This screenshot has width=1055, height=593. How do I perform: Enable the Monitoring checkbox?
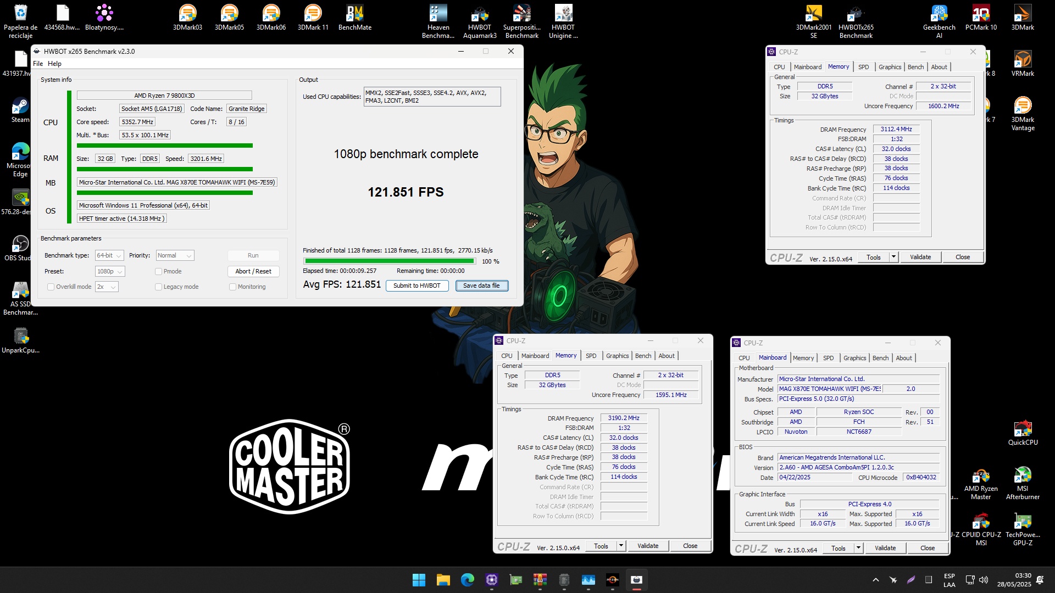pos(232,287)
